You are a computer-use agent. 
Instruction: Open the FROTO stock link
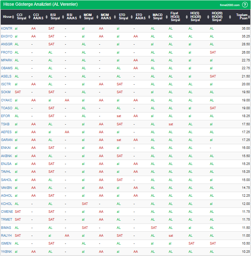pos(6,52)
